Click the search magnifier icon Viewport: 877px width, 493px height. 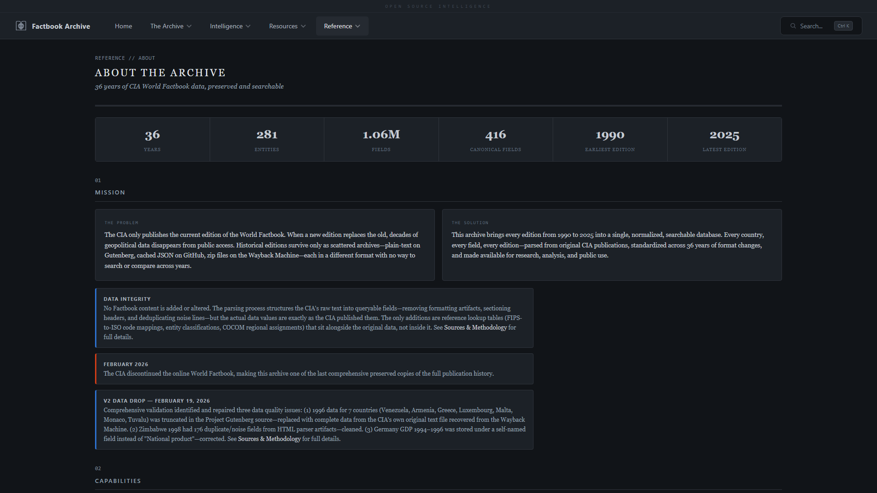pos(793,26)
